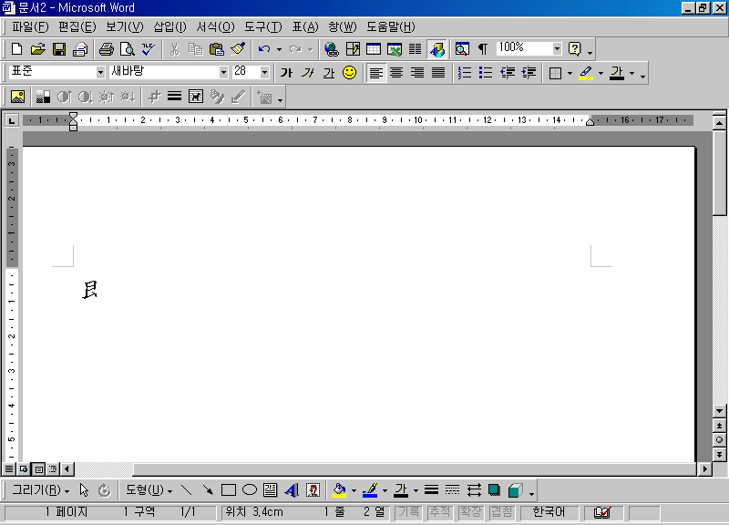Justify text alignment
The height and width of the screenshot is (525, 729).
point(438,73)
